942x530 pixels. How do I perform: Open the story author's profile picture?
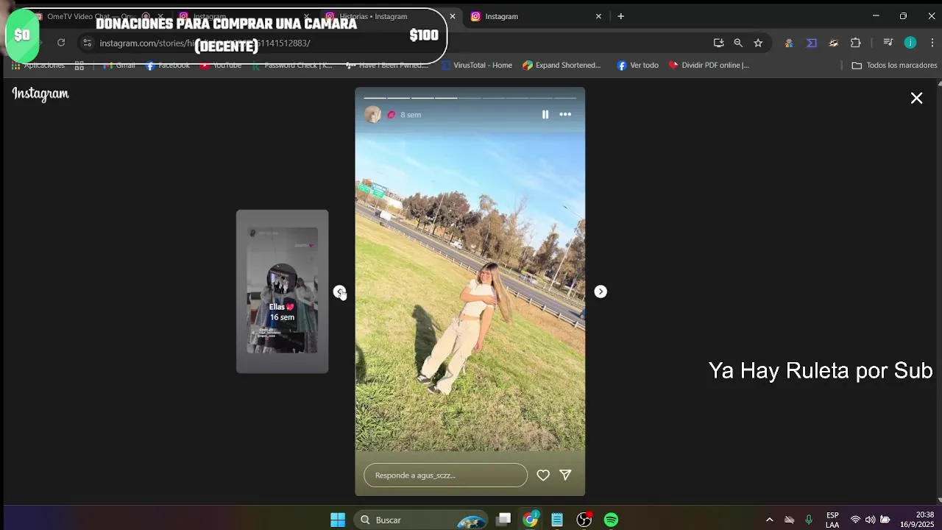[x=372, y=114]
